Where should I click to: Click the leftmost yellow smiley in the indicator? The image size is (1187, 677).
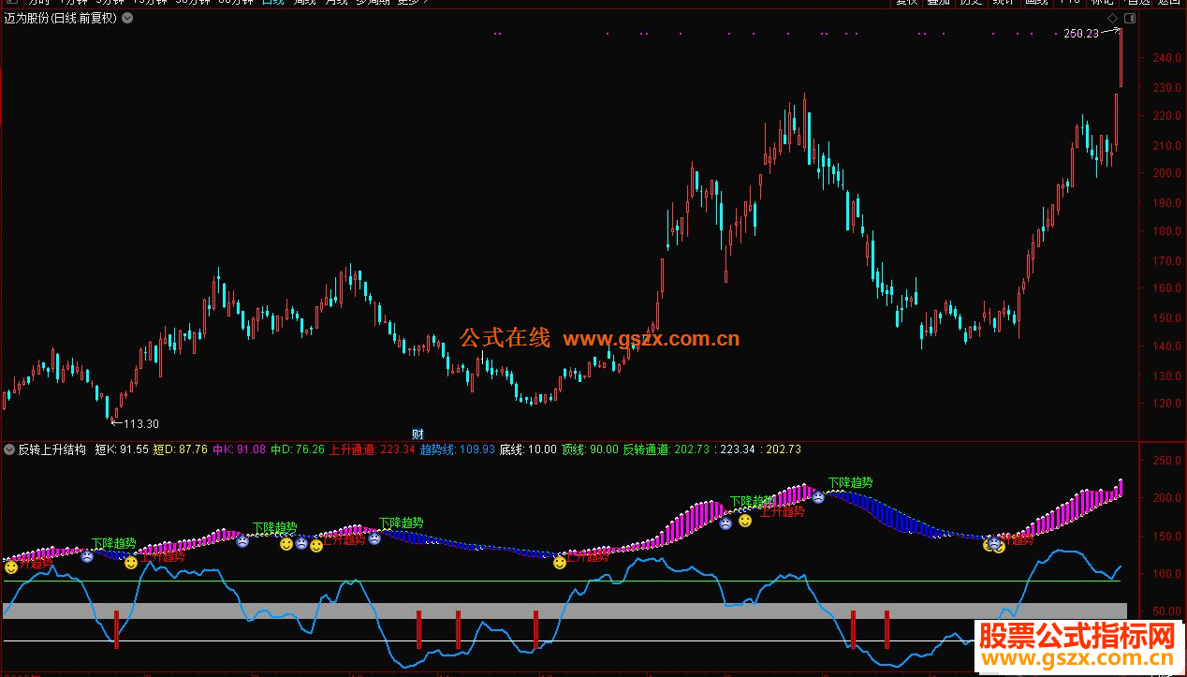click(11, 567)
